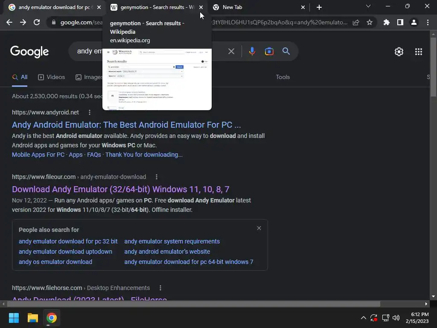437x328 pixels.
Task: Open more options for filehorse.com result
Action: coord(160,288)
